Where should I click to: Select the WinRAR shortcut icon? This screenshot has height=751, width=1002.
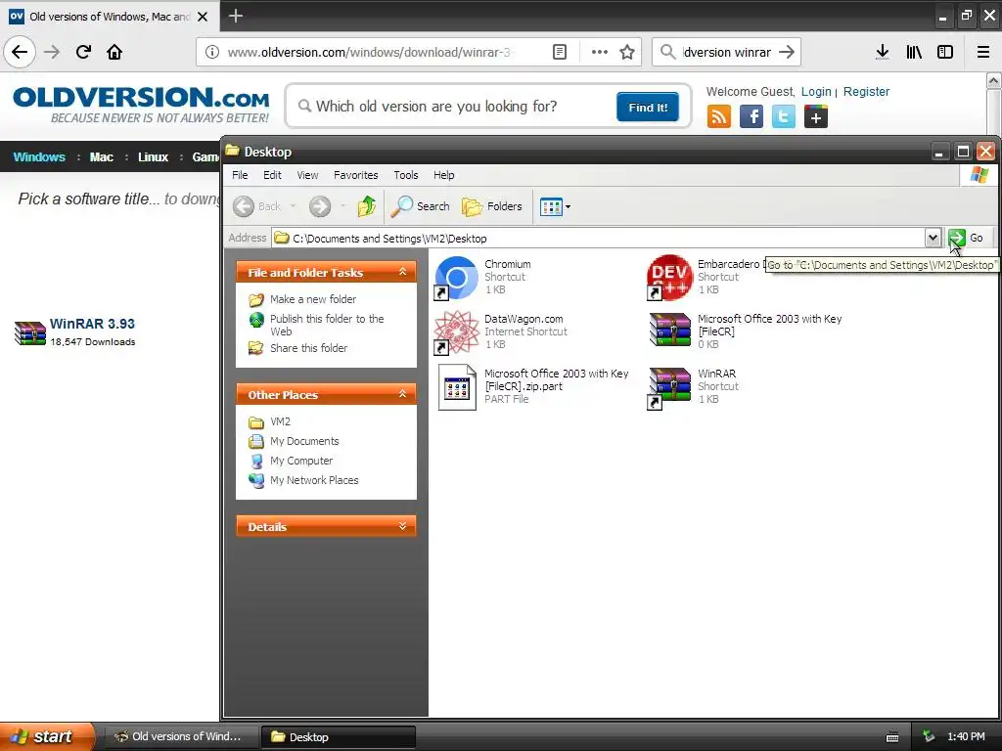pyautogui.click(x=669, y=387)
